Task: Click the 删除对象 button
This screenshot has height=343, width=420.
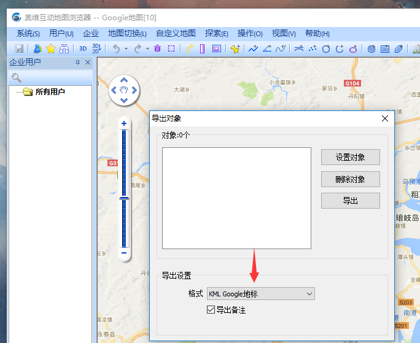Action: (x=351, y=179)
